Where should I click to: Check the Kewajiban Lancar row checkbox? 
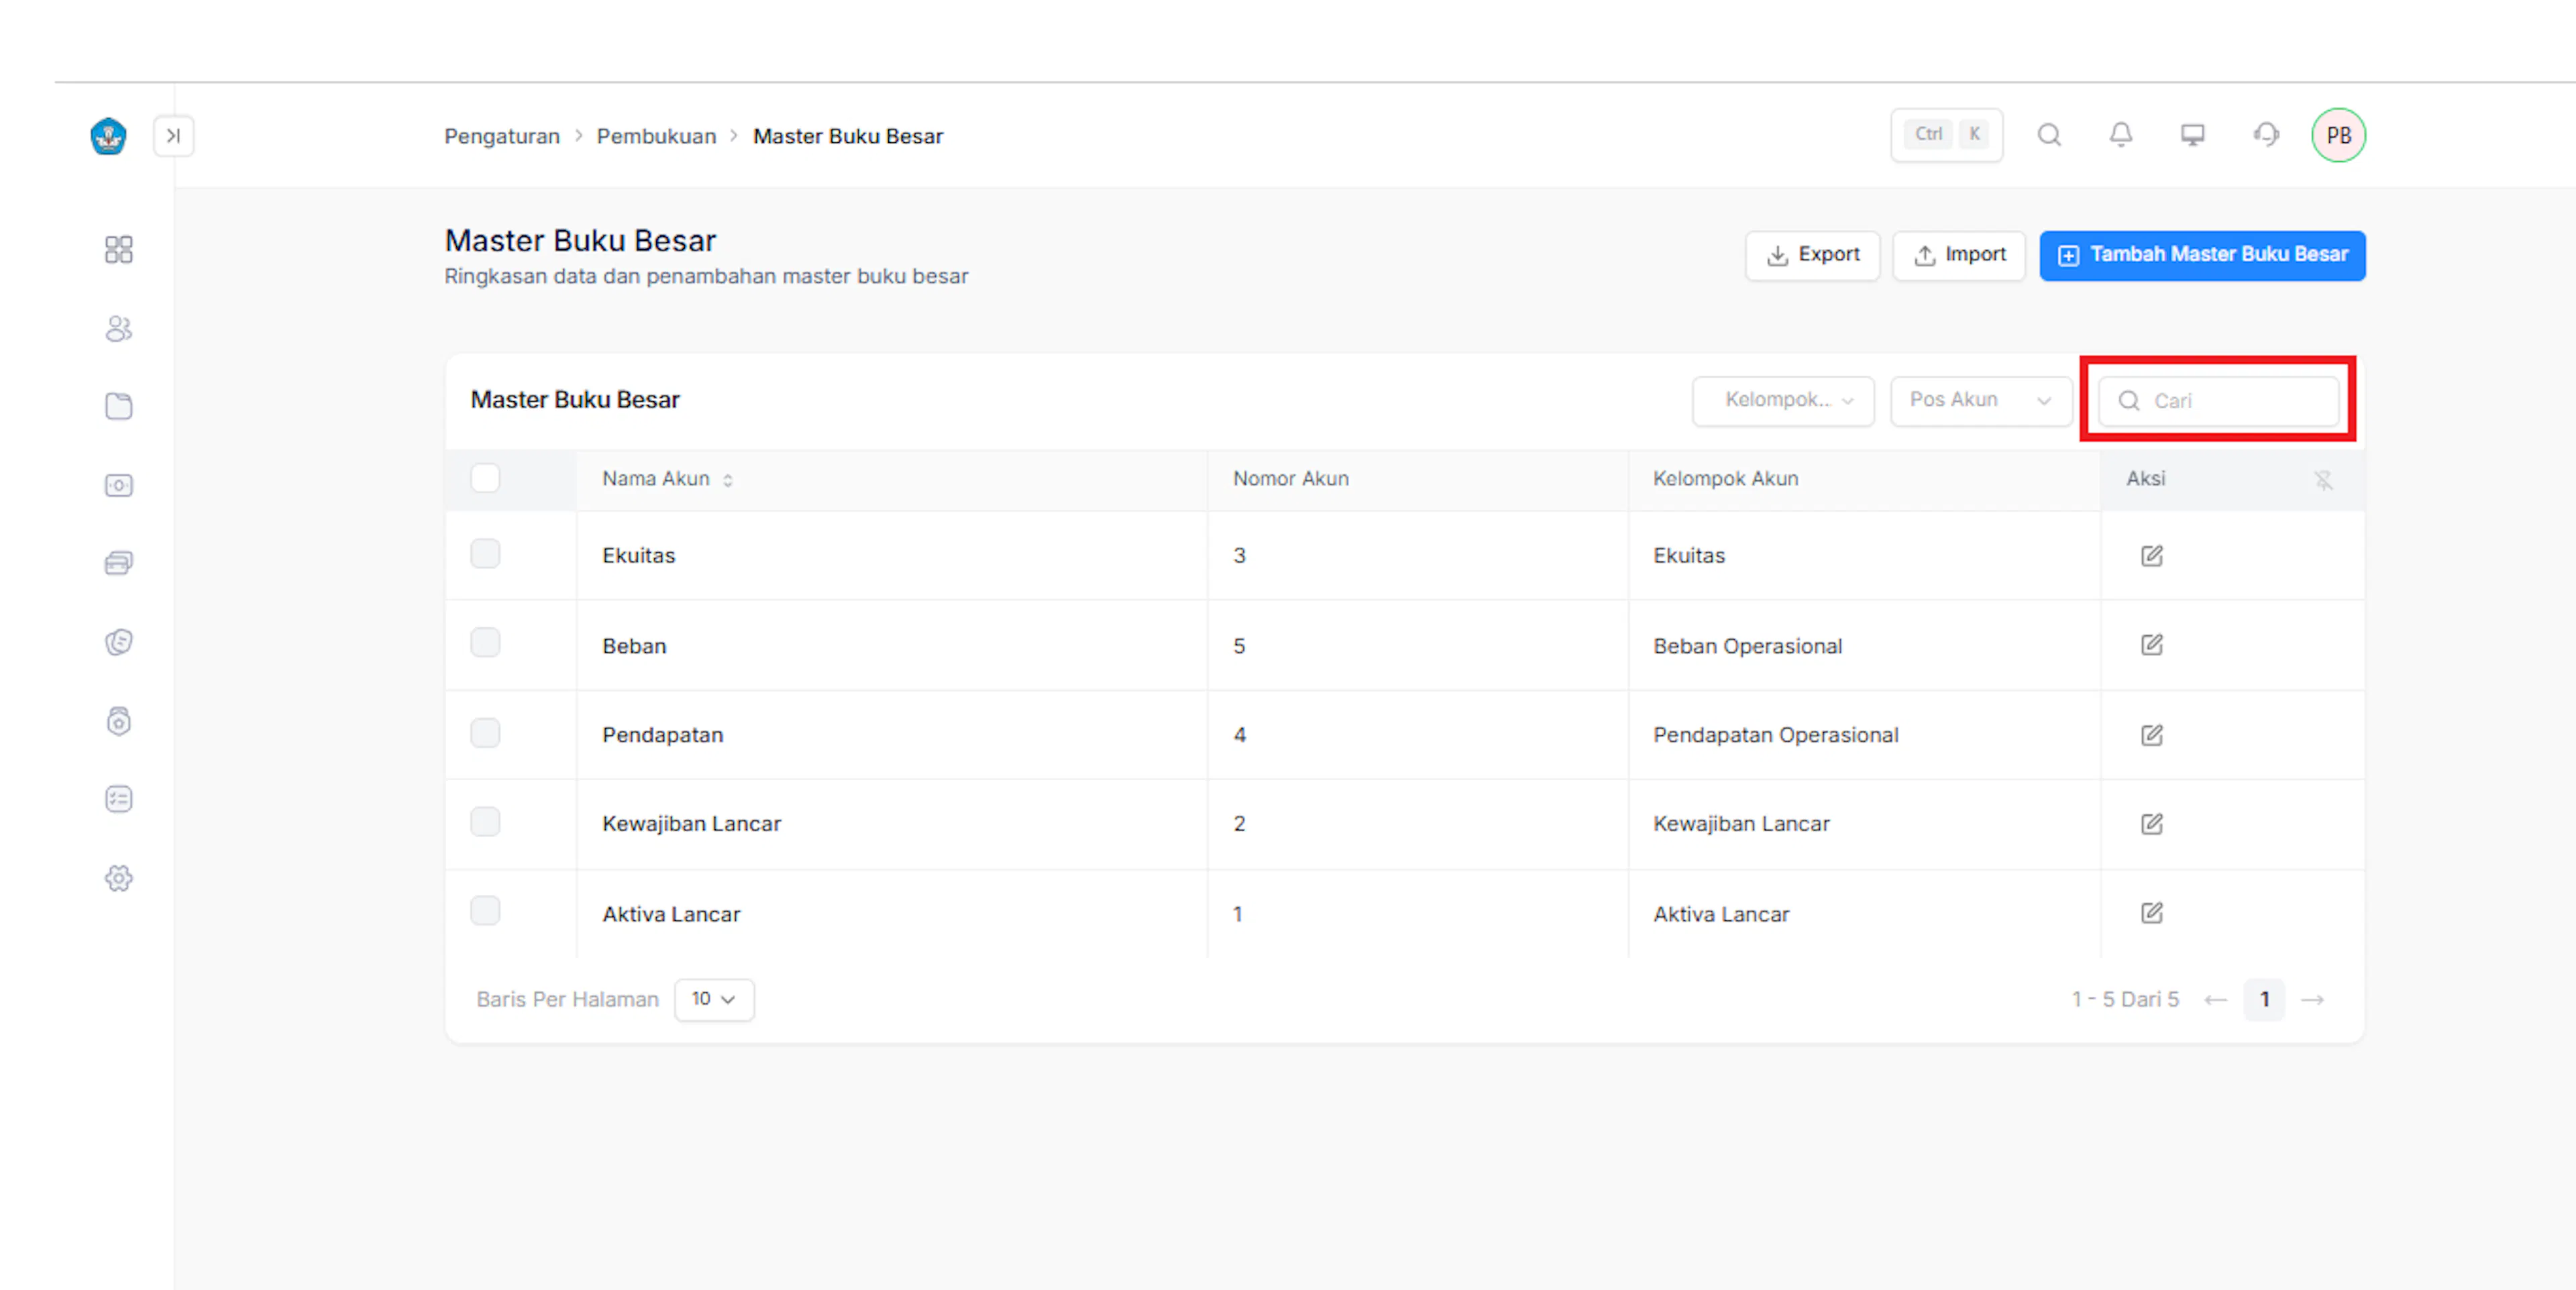pyautogui.click(x=485, y=822)
